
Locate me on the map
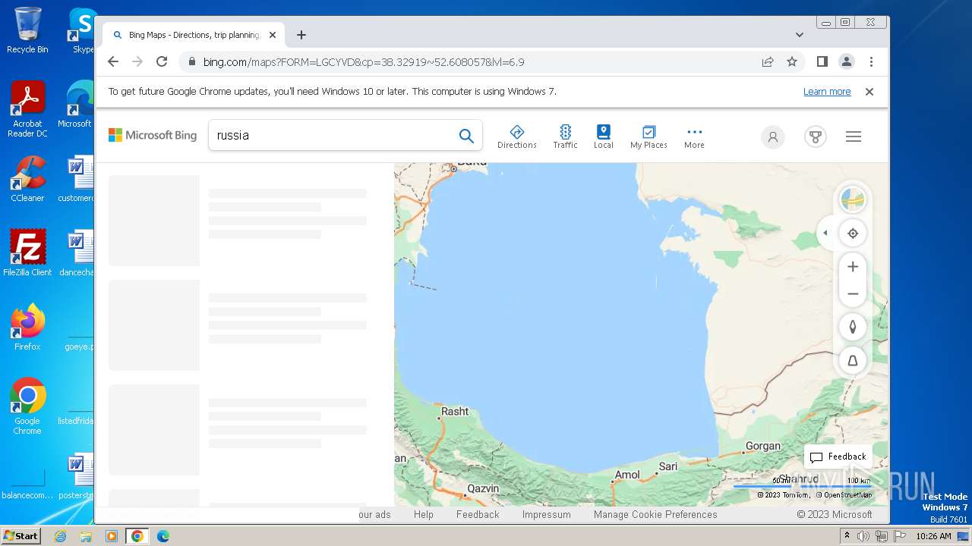(853, 234)
